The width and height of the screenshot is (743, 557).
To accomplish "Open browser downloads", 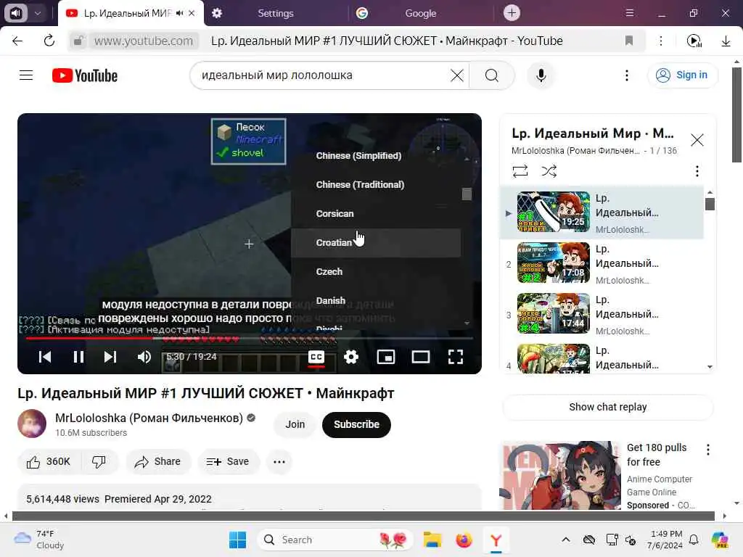I will (726, 41).
